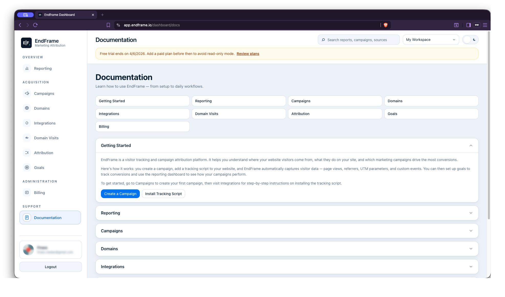Click the Brave Shields icon in address bar
Screen dimensions: 505x297
pyautogui.click(x=386, y=25)
